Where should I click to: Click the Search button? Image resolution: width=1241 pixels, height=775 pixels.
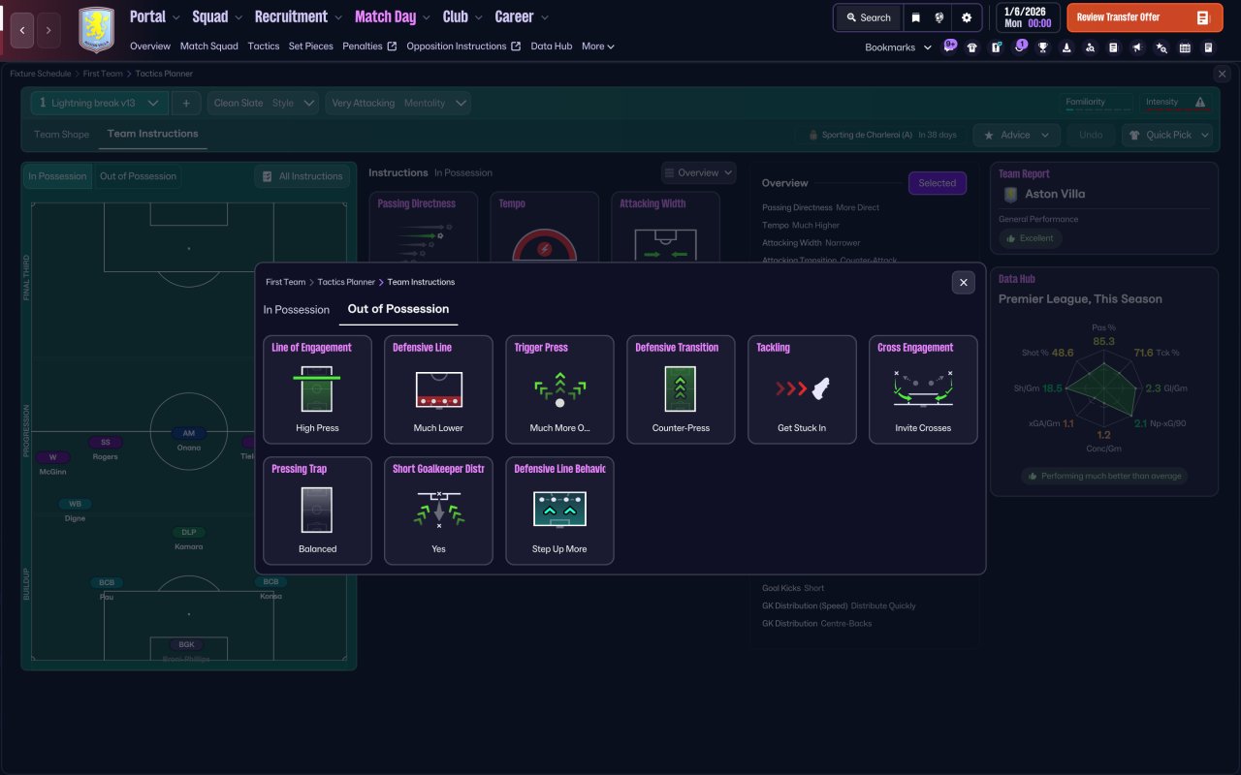[869, 17]
